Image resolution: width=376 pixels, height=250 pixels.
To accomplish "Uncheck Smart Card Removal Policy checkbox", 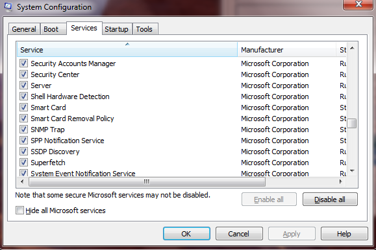I will (x=23, y=119).
